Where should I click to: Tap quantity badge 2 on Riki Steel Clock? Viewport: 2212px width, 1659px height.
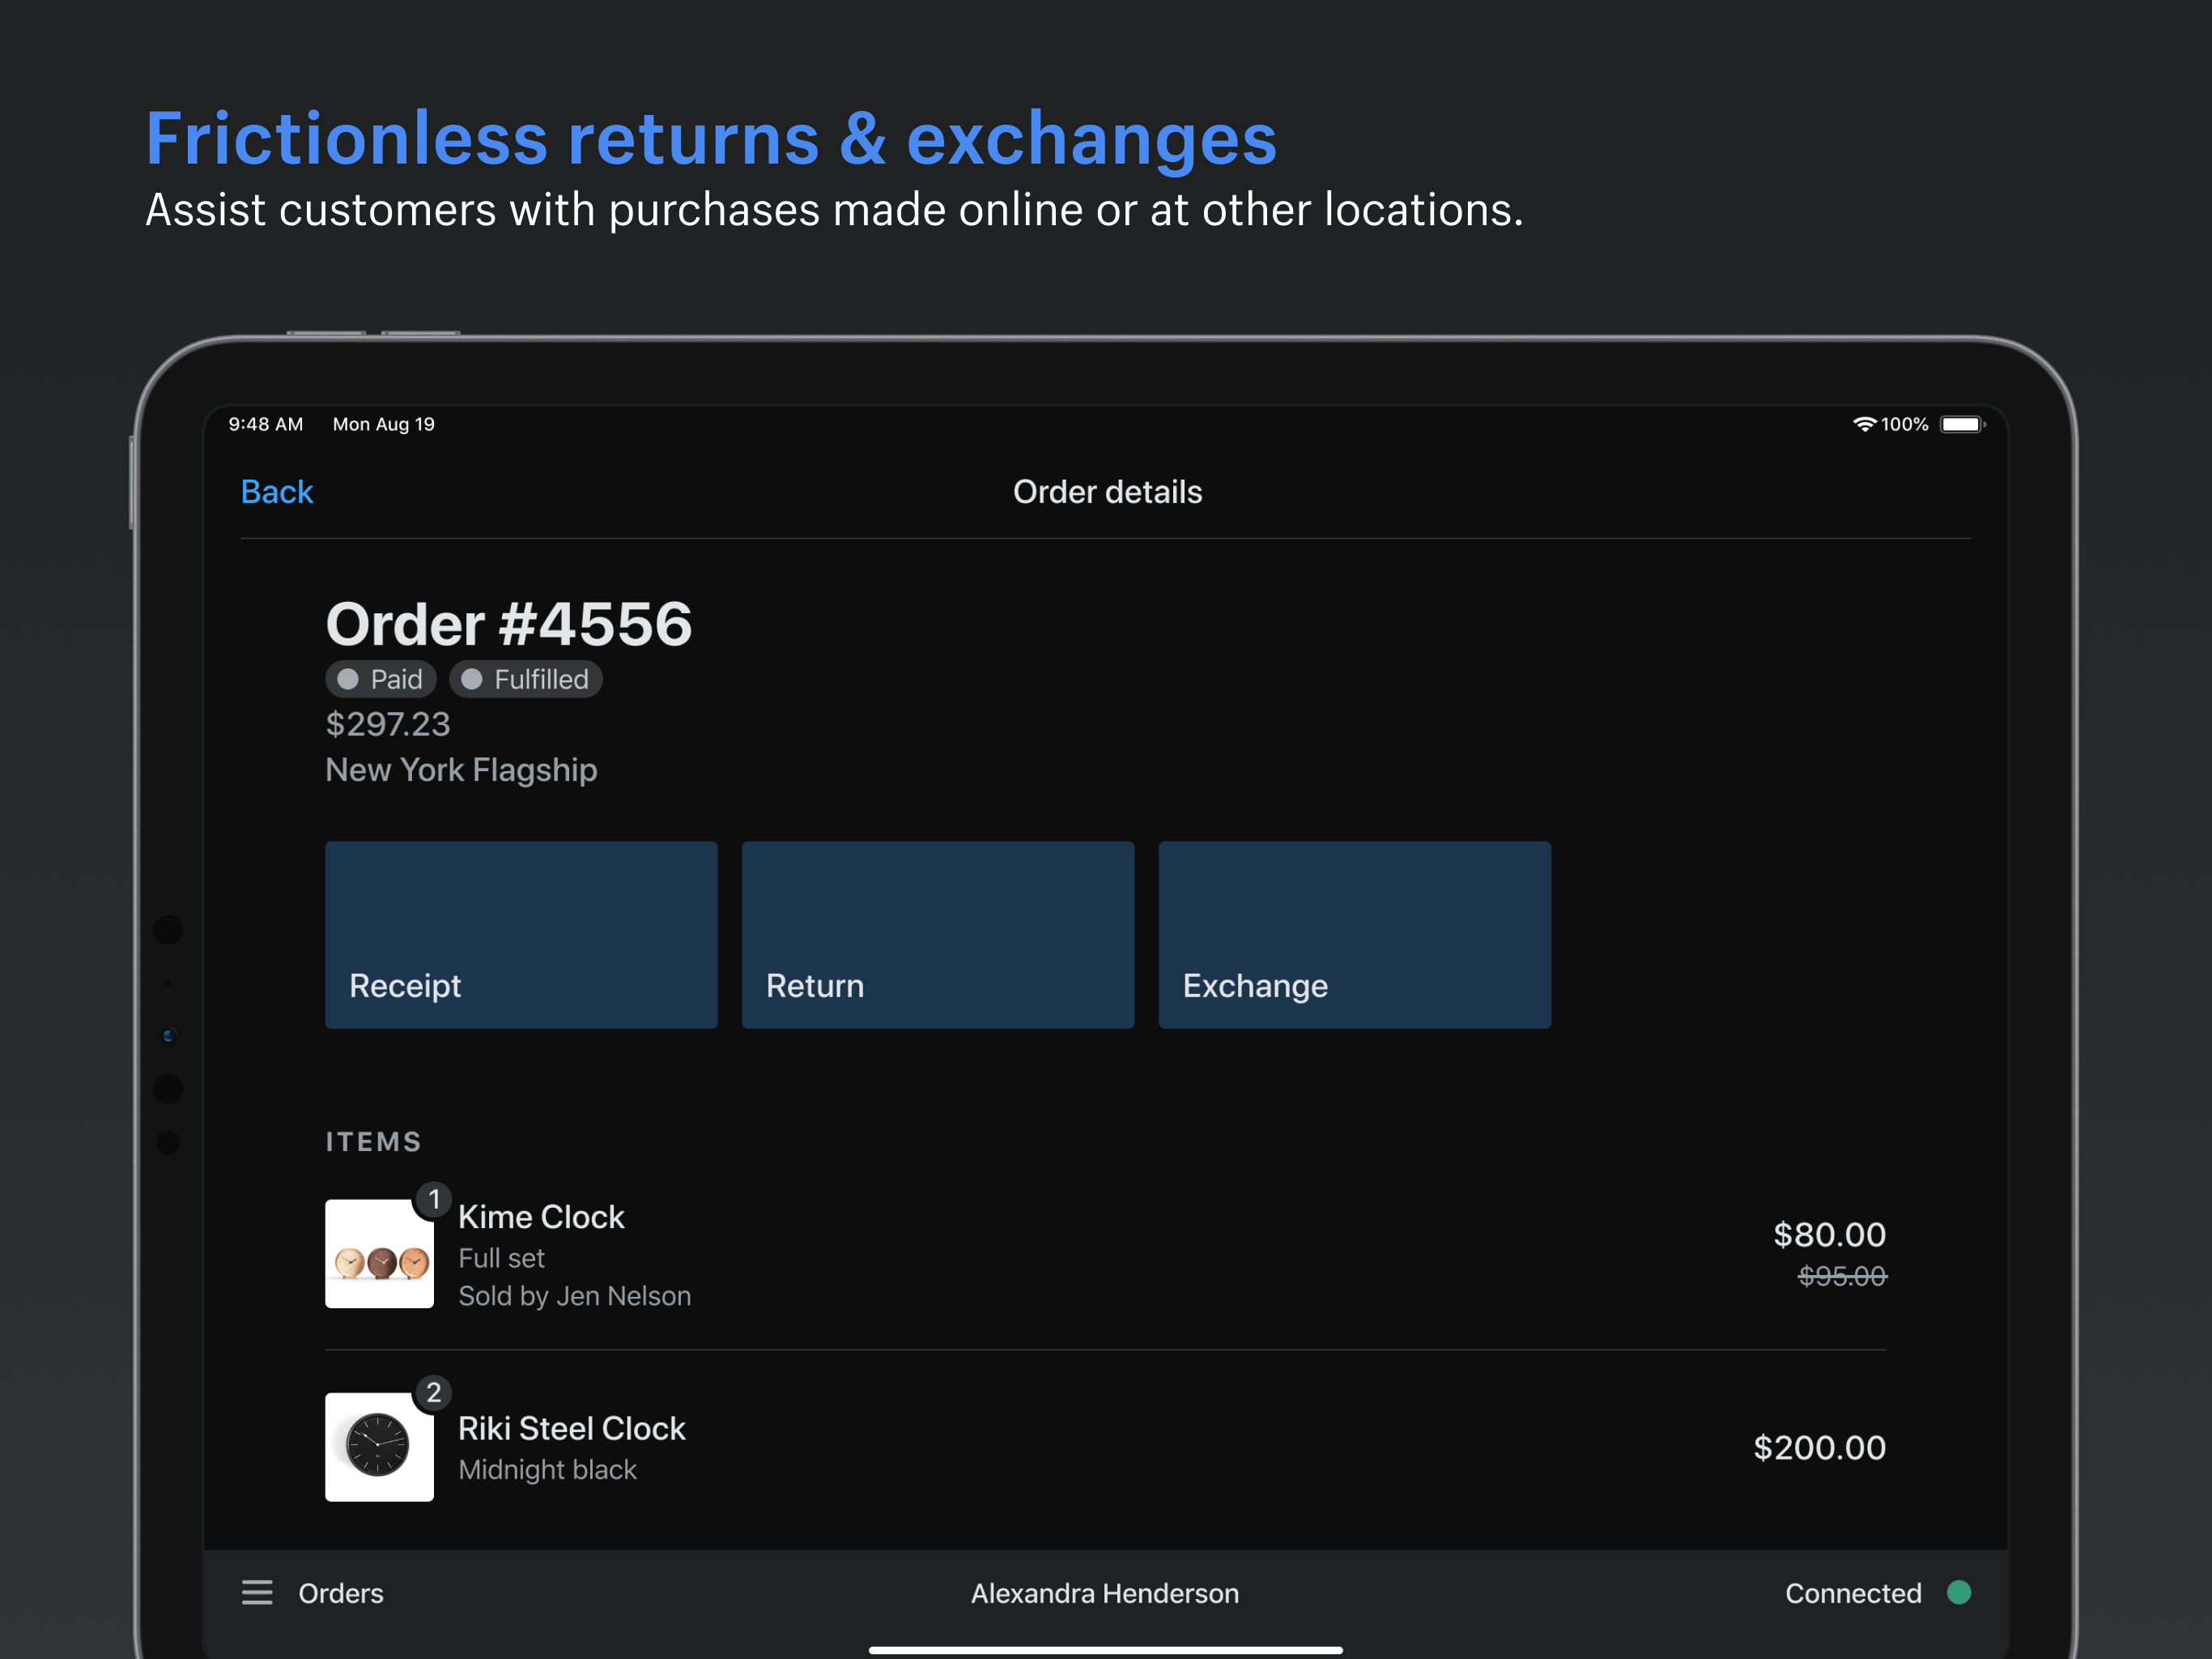433,1392
